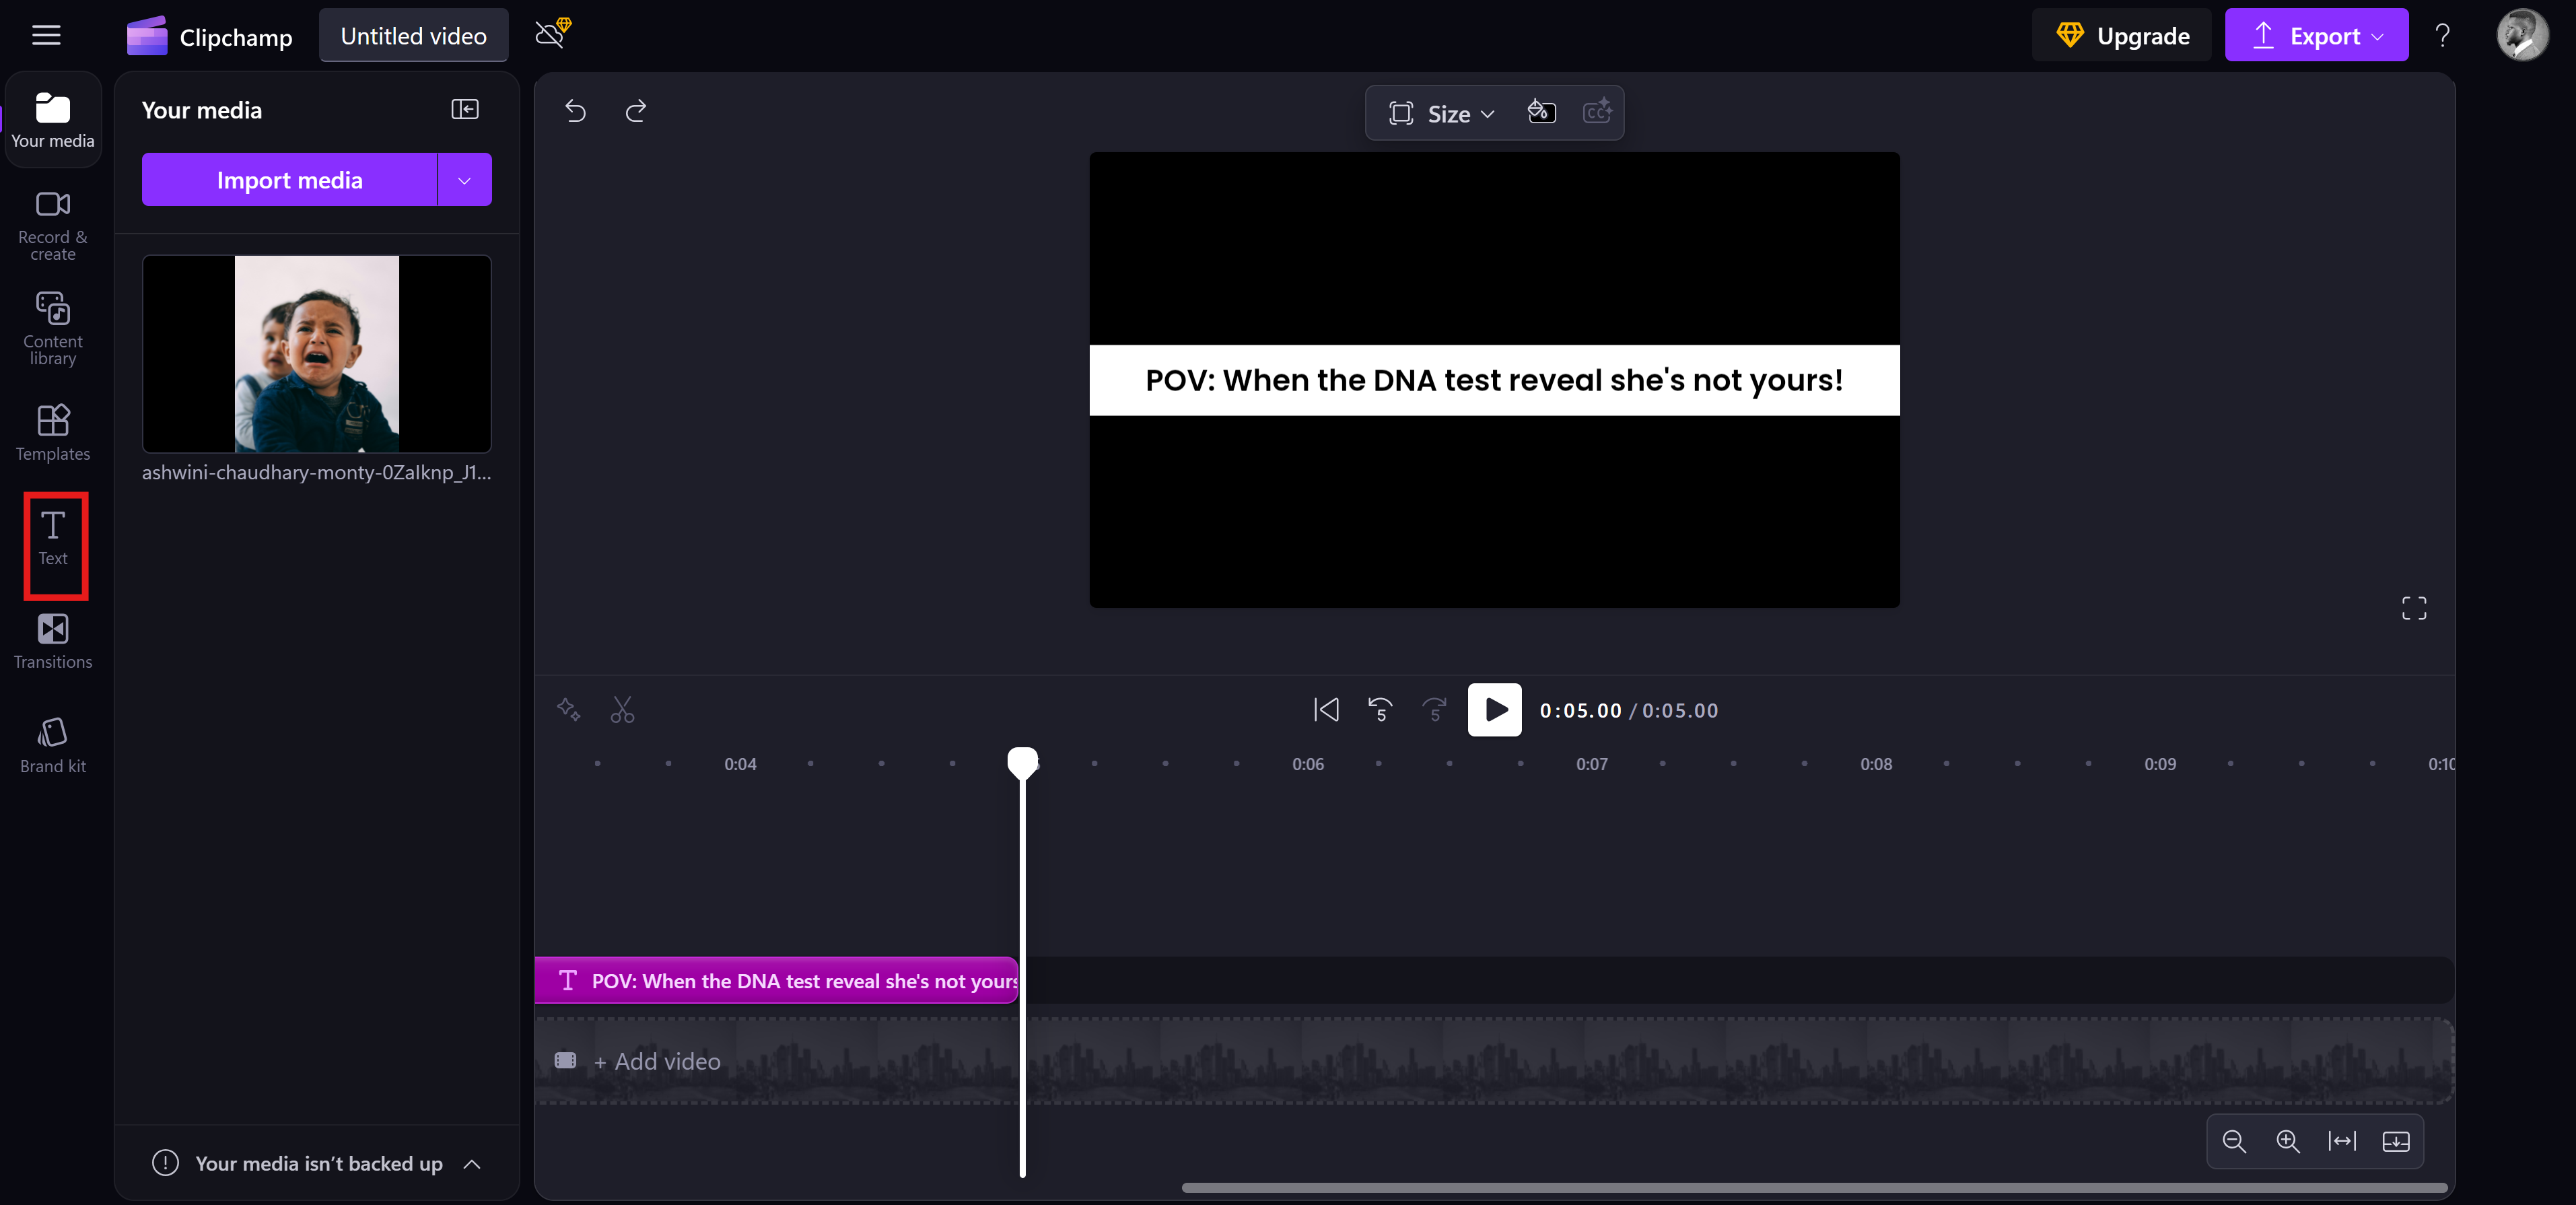Undo the last action
This screenshot has width=2576, height=1205.
point(575,110)
